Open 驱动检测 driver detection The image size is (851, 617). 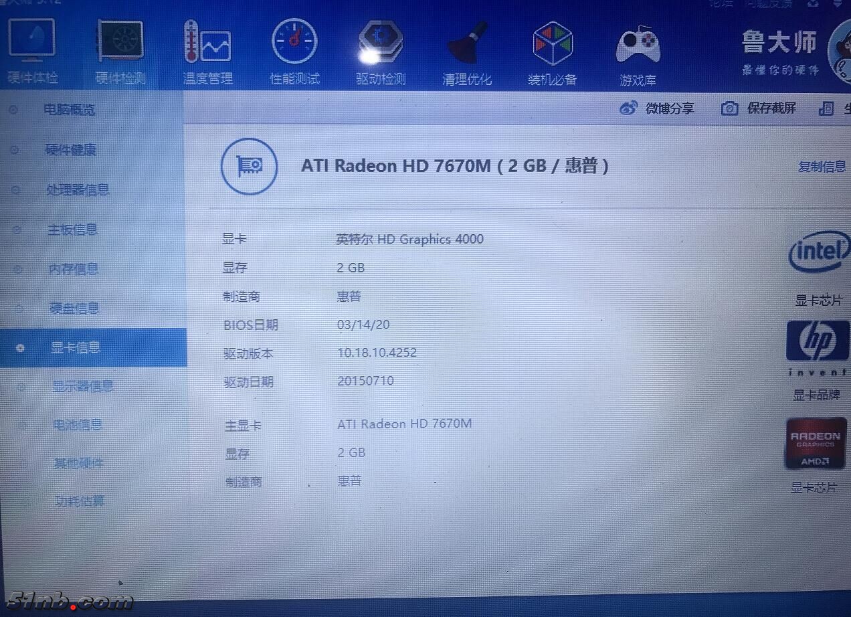381,52
